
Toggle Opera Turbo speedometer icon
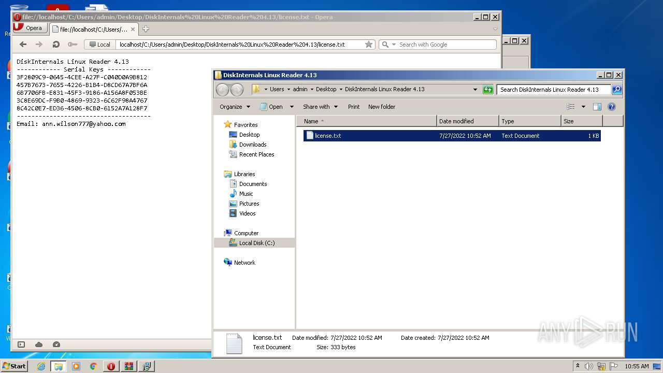coord(56,345)
